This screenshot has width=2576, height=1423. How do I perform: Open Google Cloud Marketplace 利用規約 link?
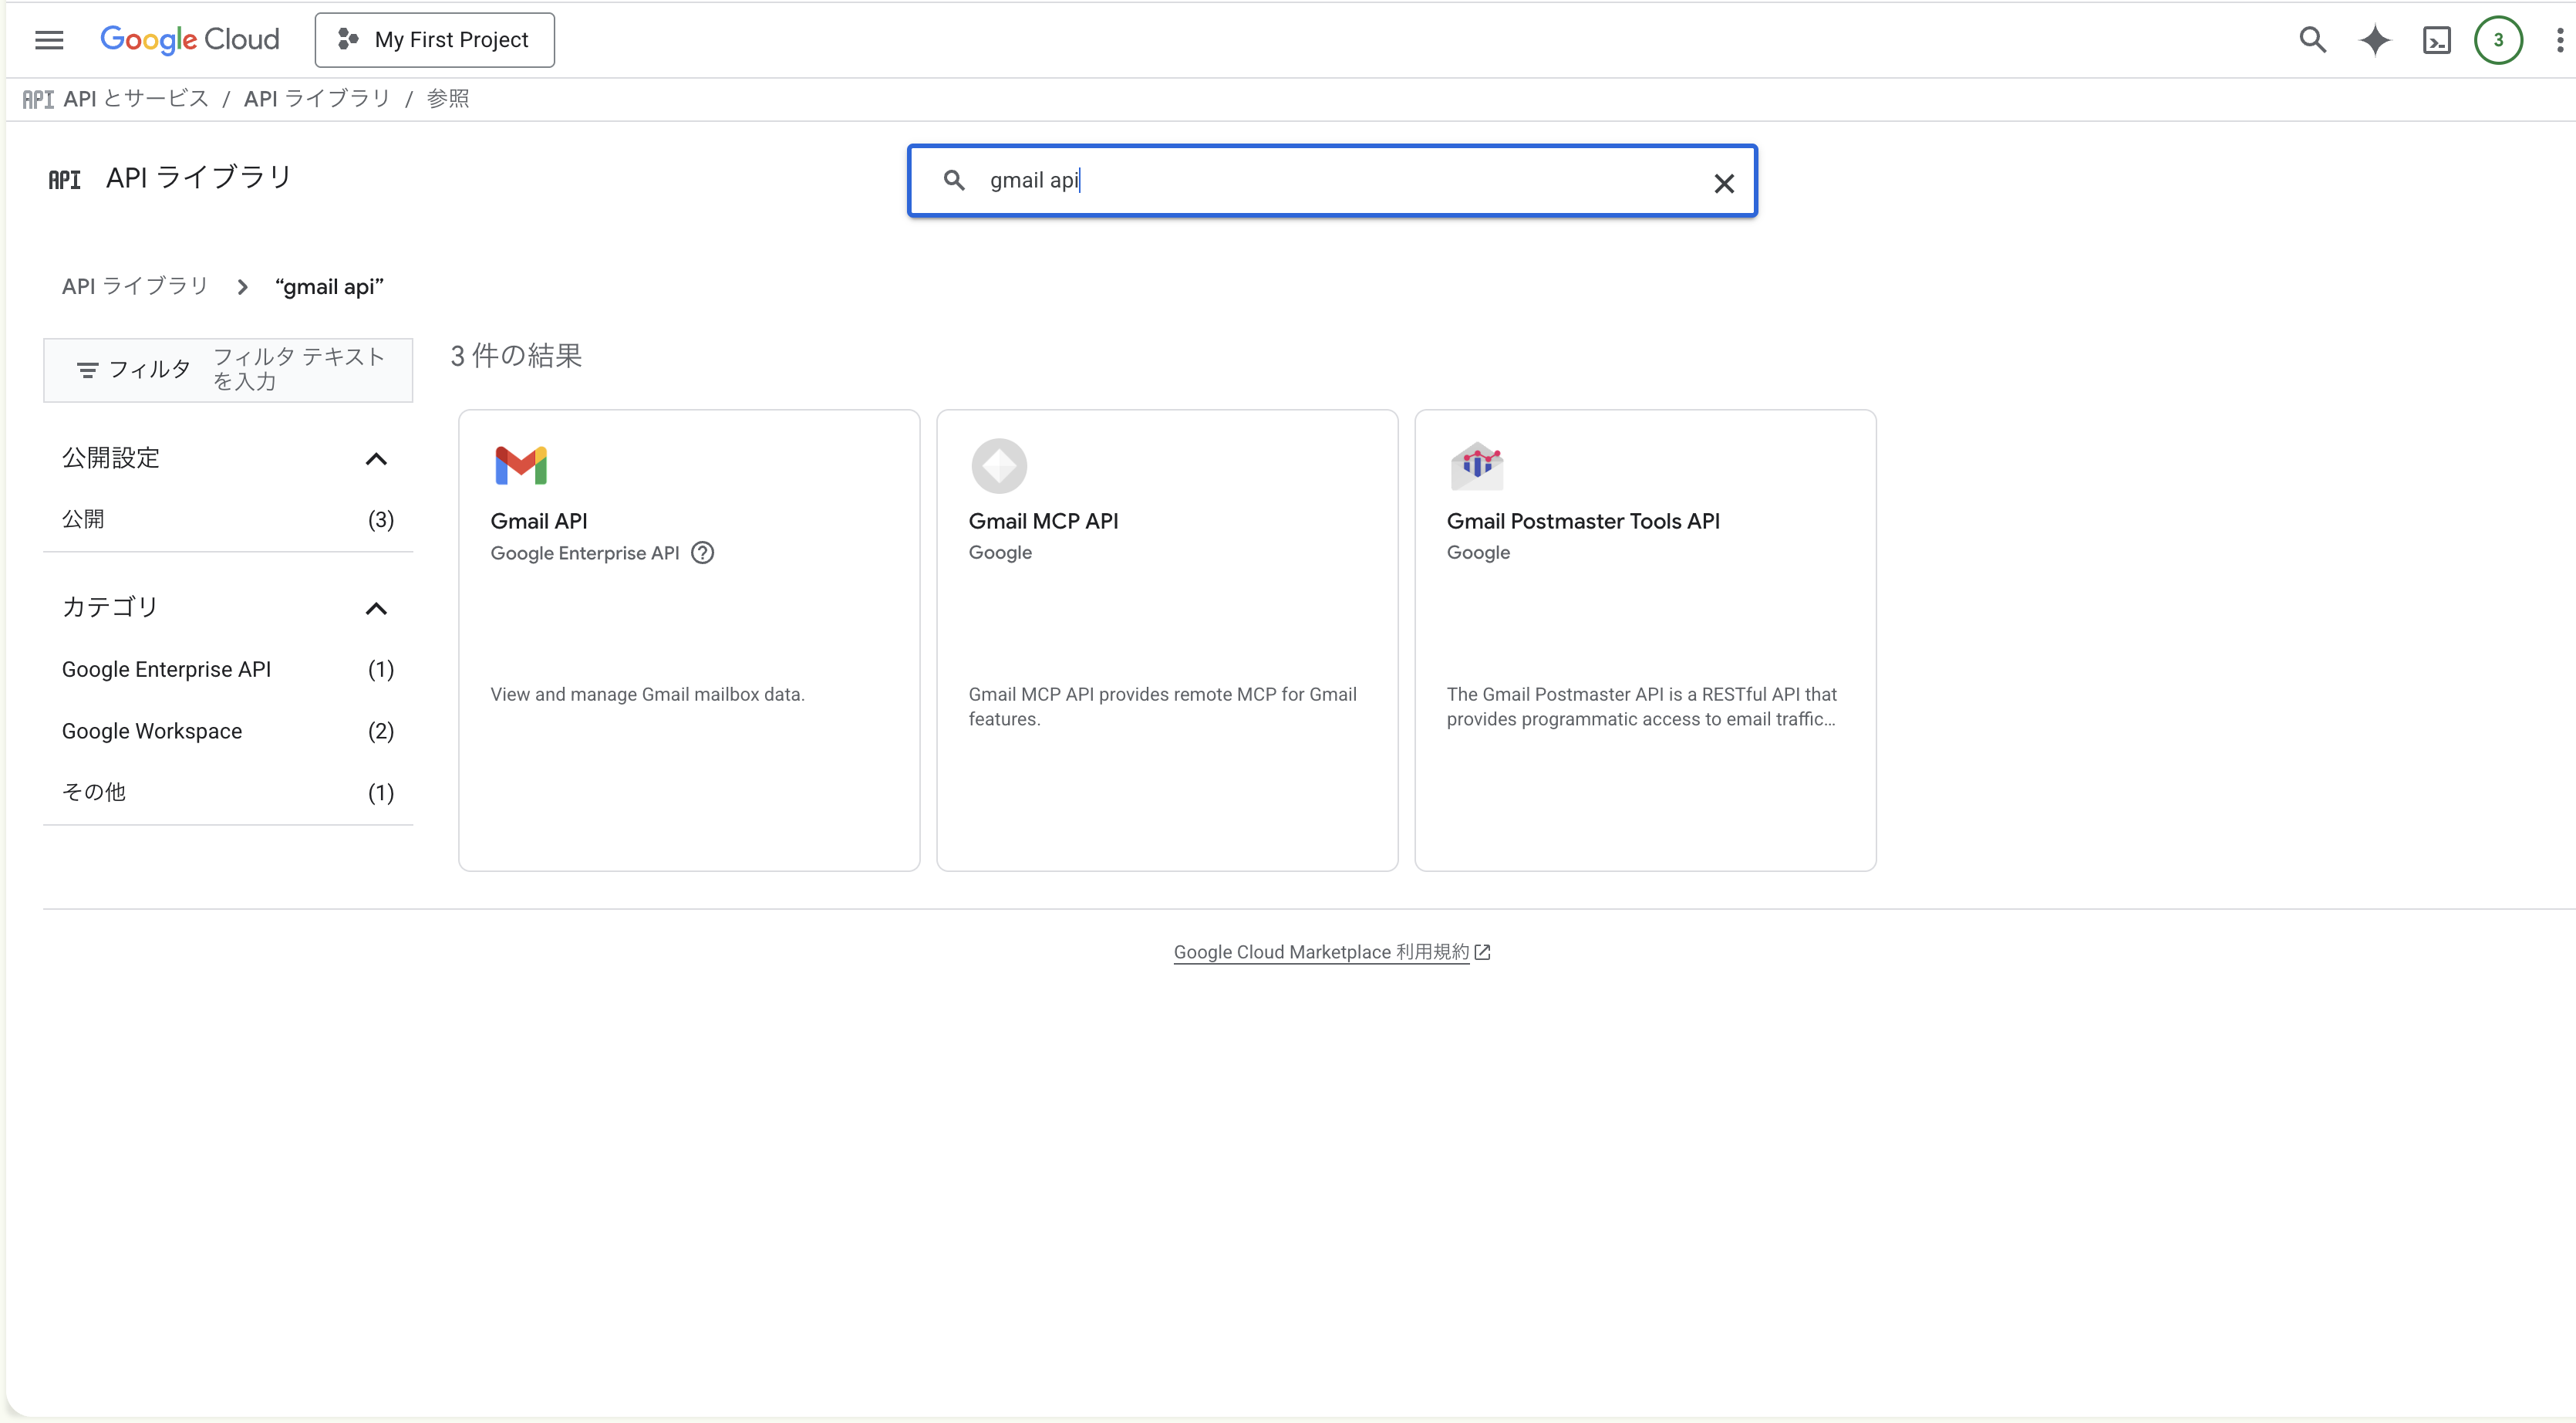click(x=1321, y=951)
